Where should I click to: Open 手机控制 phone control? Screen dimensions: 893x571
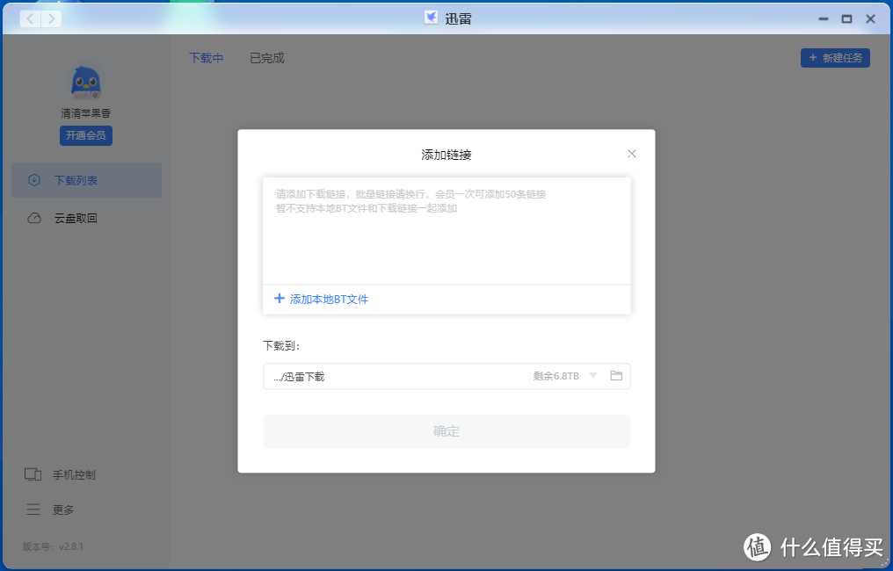pyautogui.click(x=73, y=474)
